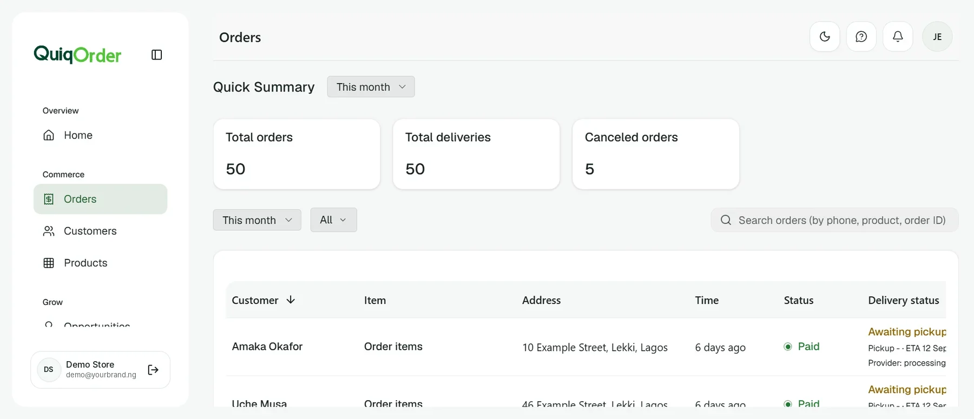Click the Time column header

(x=707, y=300)
